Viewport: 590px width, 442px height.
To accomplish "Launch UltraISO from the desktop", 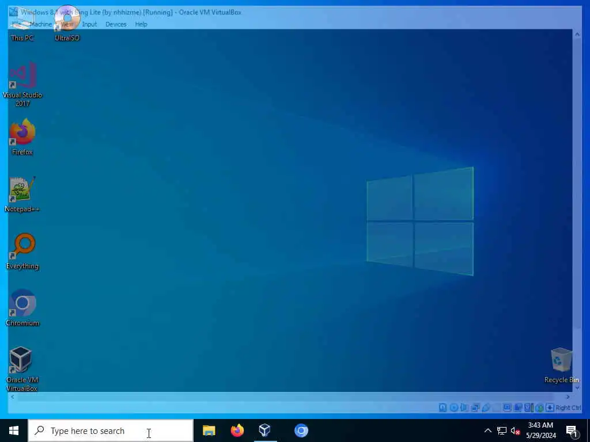I will click(x=67, y=23).
